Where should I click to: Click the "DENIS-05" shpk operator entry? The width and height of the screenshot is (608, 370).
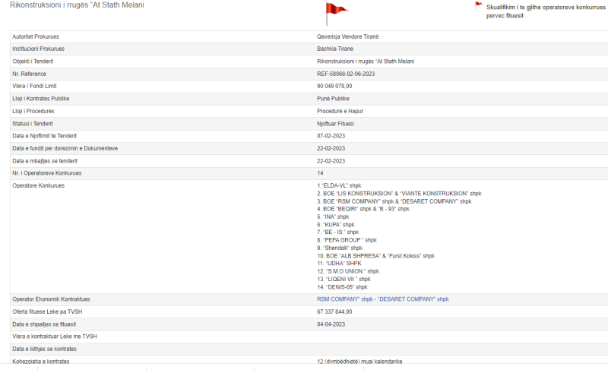(x=342, y=287)
